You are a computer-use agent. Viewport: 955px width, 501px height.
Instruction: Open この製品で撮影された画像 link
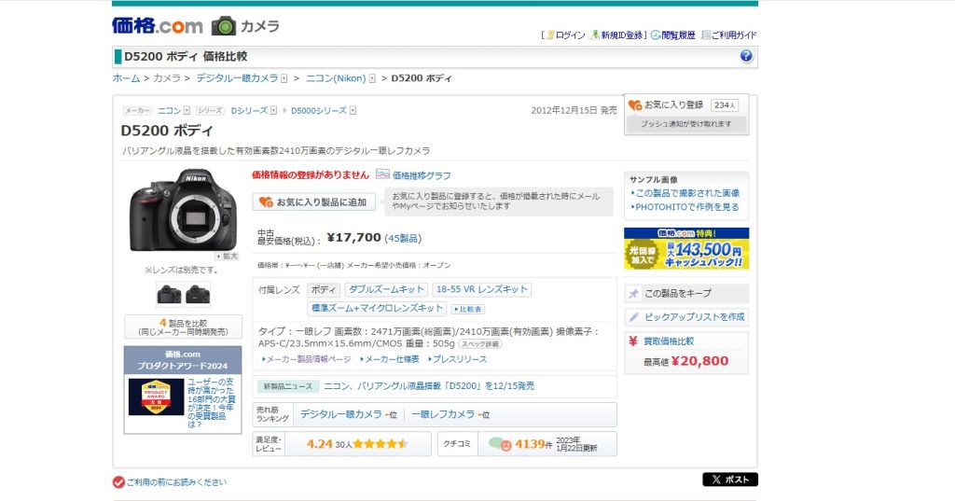pos(687,193)
